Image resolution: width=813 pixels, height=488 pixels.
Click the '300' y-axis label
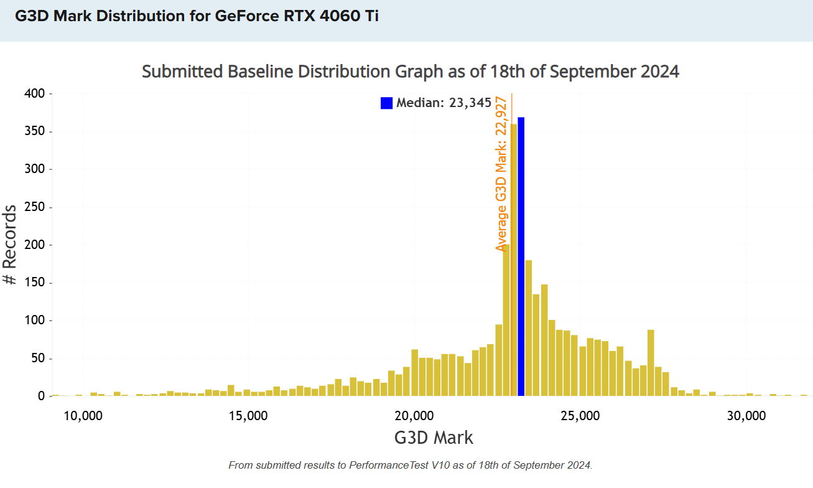(35, 169)
